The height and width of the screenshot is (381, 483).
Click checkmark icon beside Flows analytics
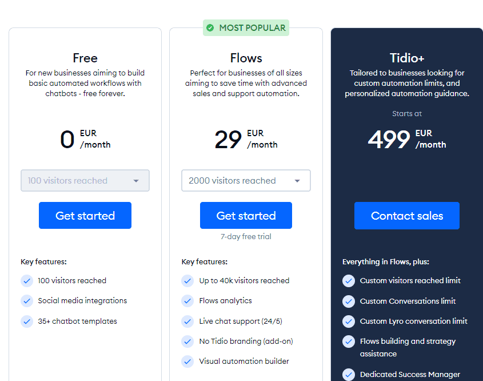(187, 301)
